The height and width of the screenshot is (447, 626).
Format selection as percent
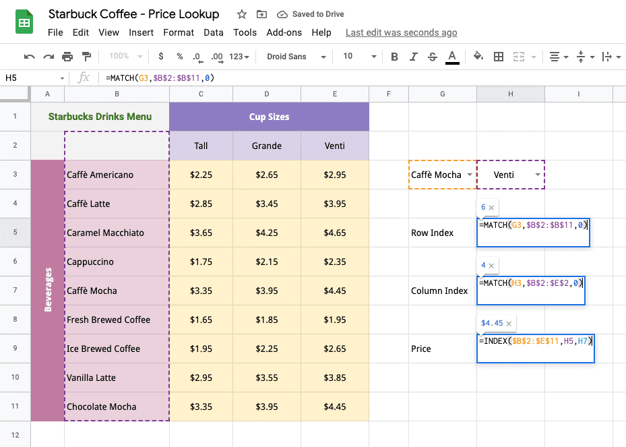coord(180,57)
